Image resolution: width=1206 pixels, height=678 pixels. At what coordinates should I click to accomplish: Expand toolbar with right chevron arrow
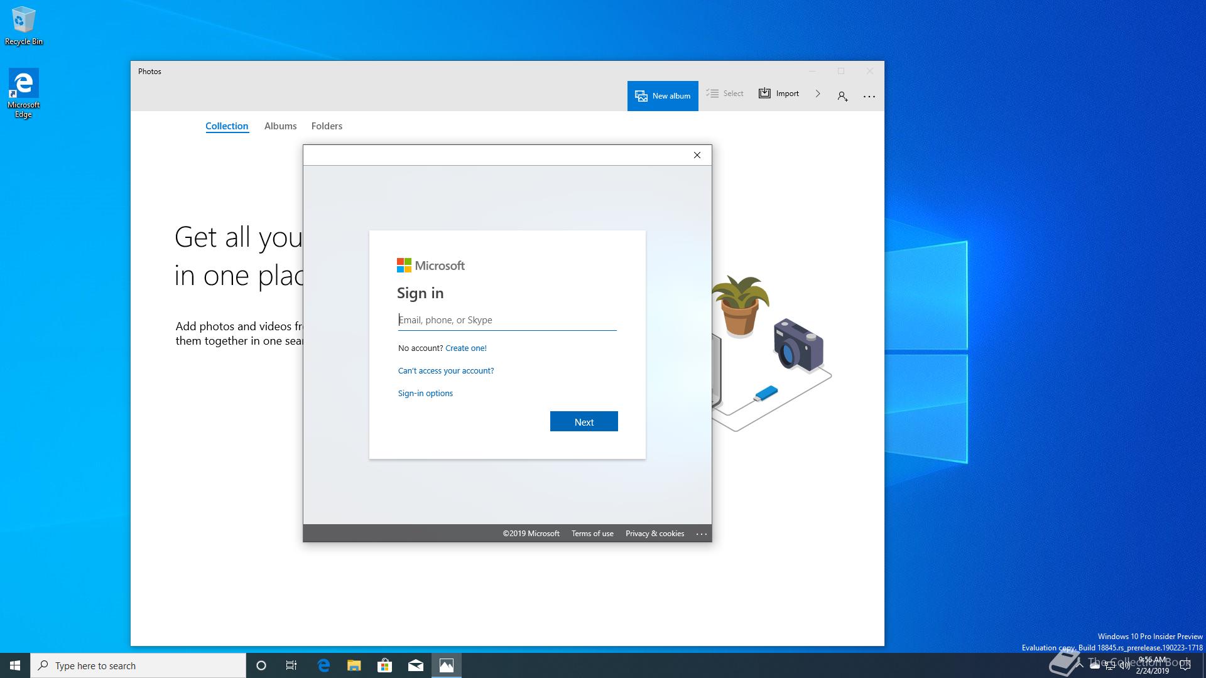click(x=818, y=94)
